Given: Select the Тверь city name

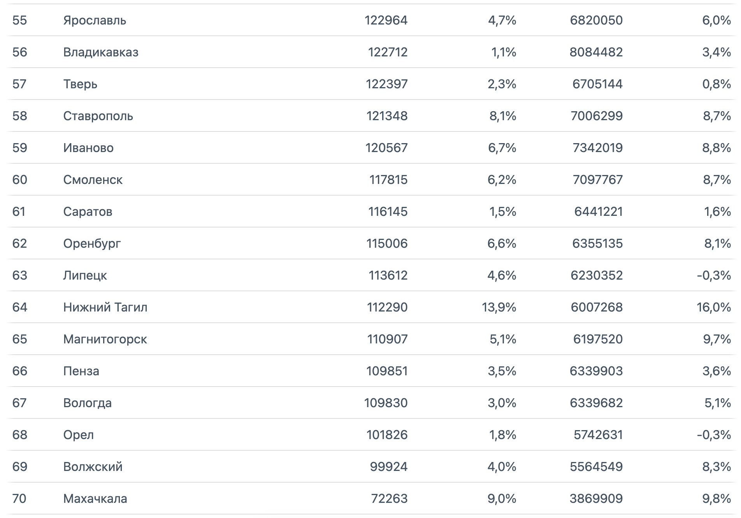Looking at the screenshot, I should click(80, 84).
